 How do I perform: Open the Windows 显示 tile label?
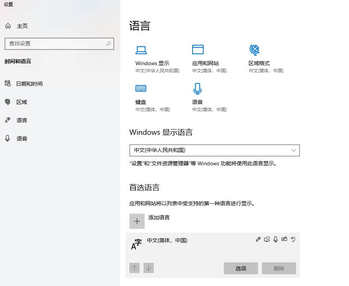[152, 63]
